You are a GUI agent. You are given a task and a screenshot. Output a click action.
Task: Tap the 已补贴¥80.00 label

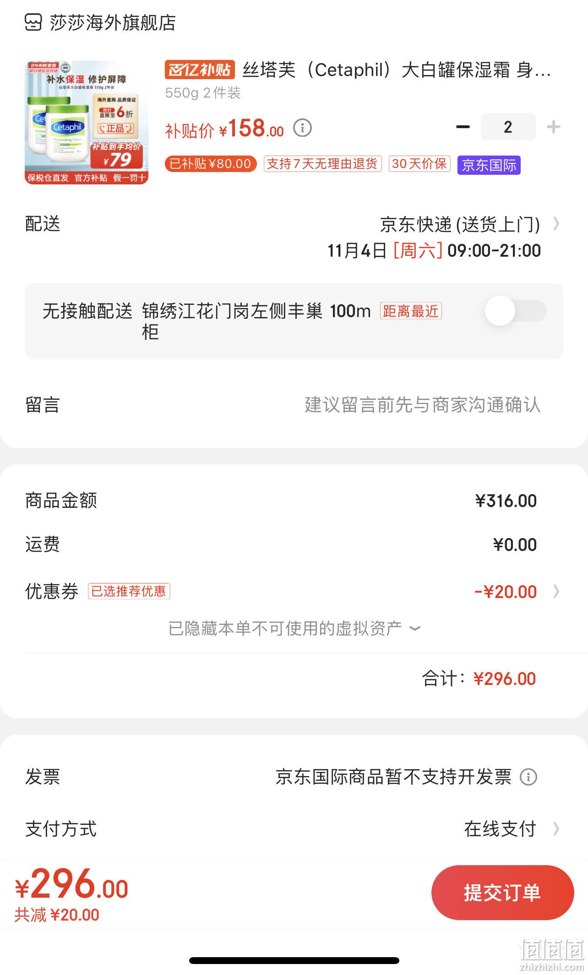[x=211, y=164]
